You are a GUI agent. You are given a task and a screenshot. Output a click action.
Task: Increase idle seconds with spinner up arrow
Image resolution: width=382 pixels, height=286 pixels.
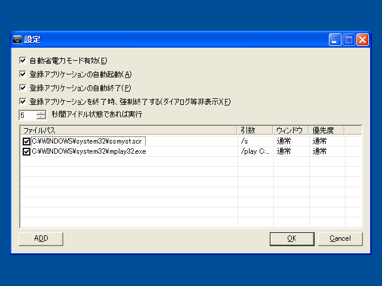pos(41,113)
